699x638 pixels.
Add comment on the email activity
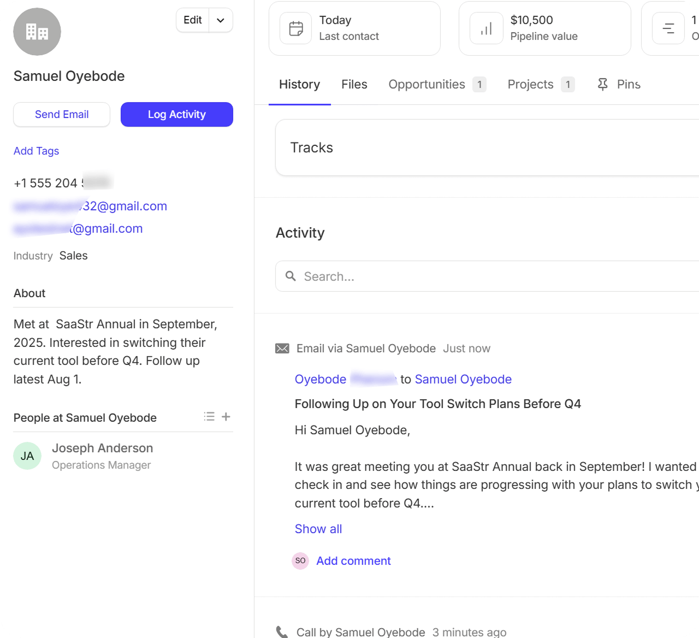coord(354,561)
